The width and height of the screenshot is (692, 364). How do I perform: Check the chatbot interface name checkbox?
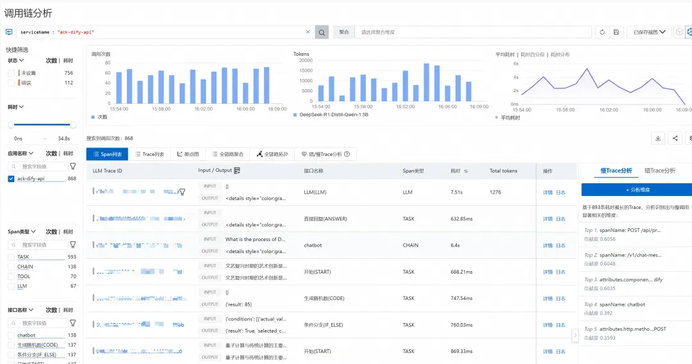coord(11,335)
